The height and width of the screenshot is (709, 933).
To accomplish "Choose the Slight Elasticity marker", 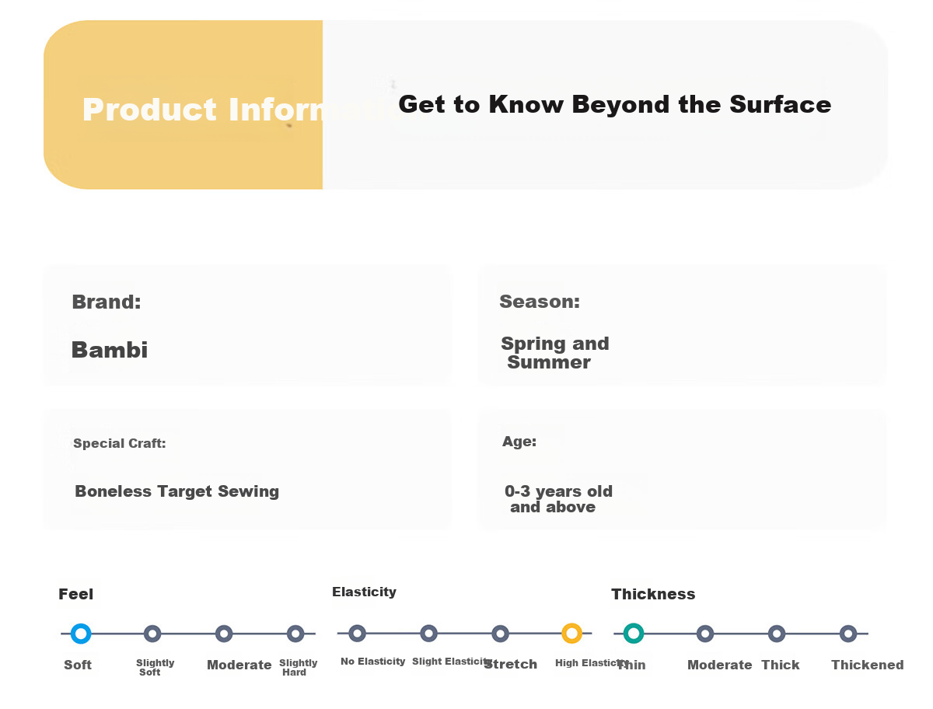I will coord(428,634).
